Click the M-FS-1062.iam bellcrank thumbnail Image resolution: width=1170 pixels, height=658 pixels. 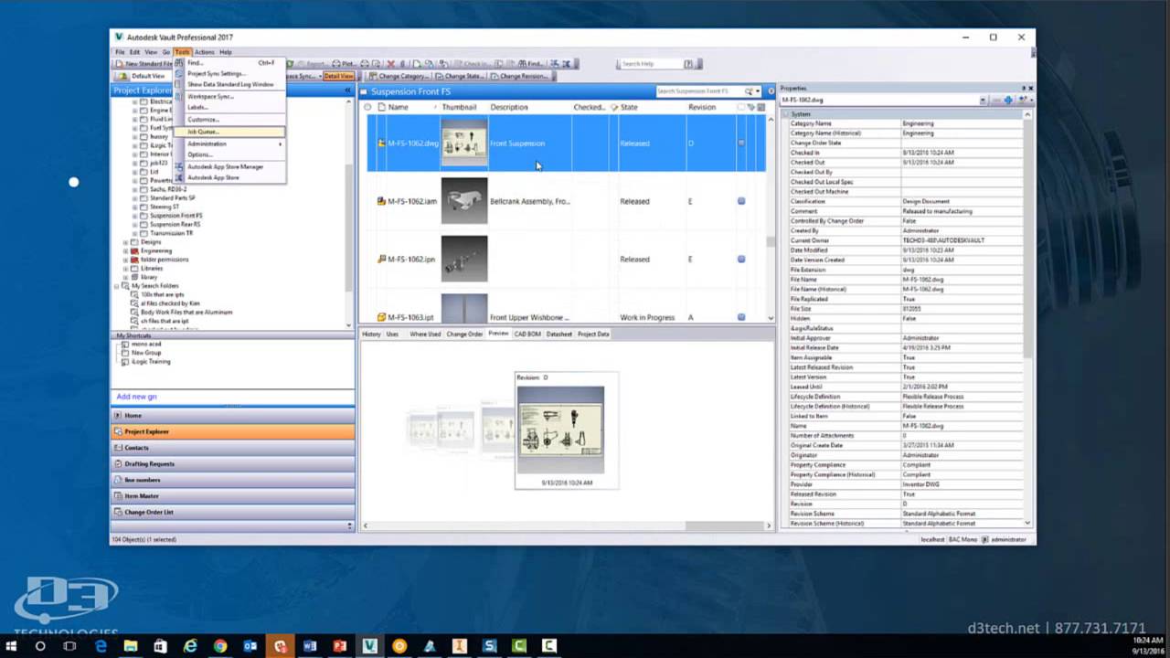tap(464, 201)
